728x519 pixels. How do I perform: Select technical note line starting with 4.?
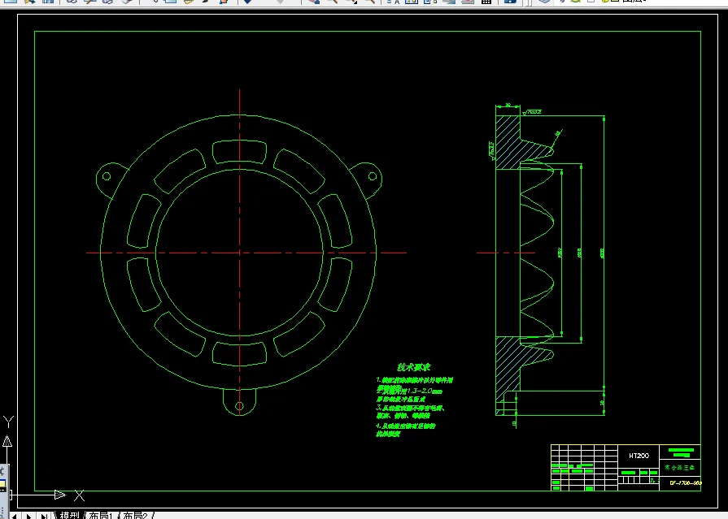405,426
